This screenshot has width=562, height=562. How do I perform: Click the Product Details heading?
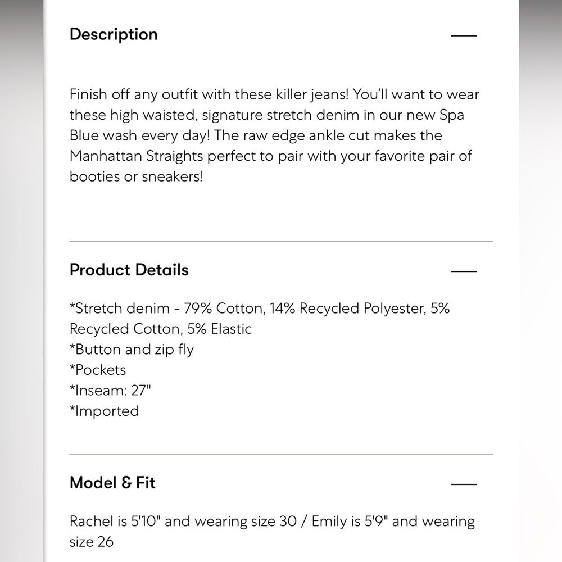pos(129,270)
